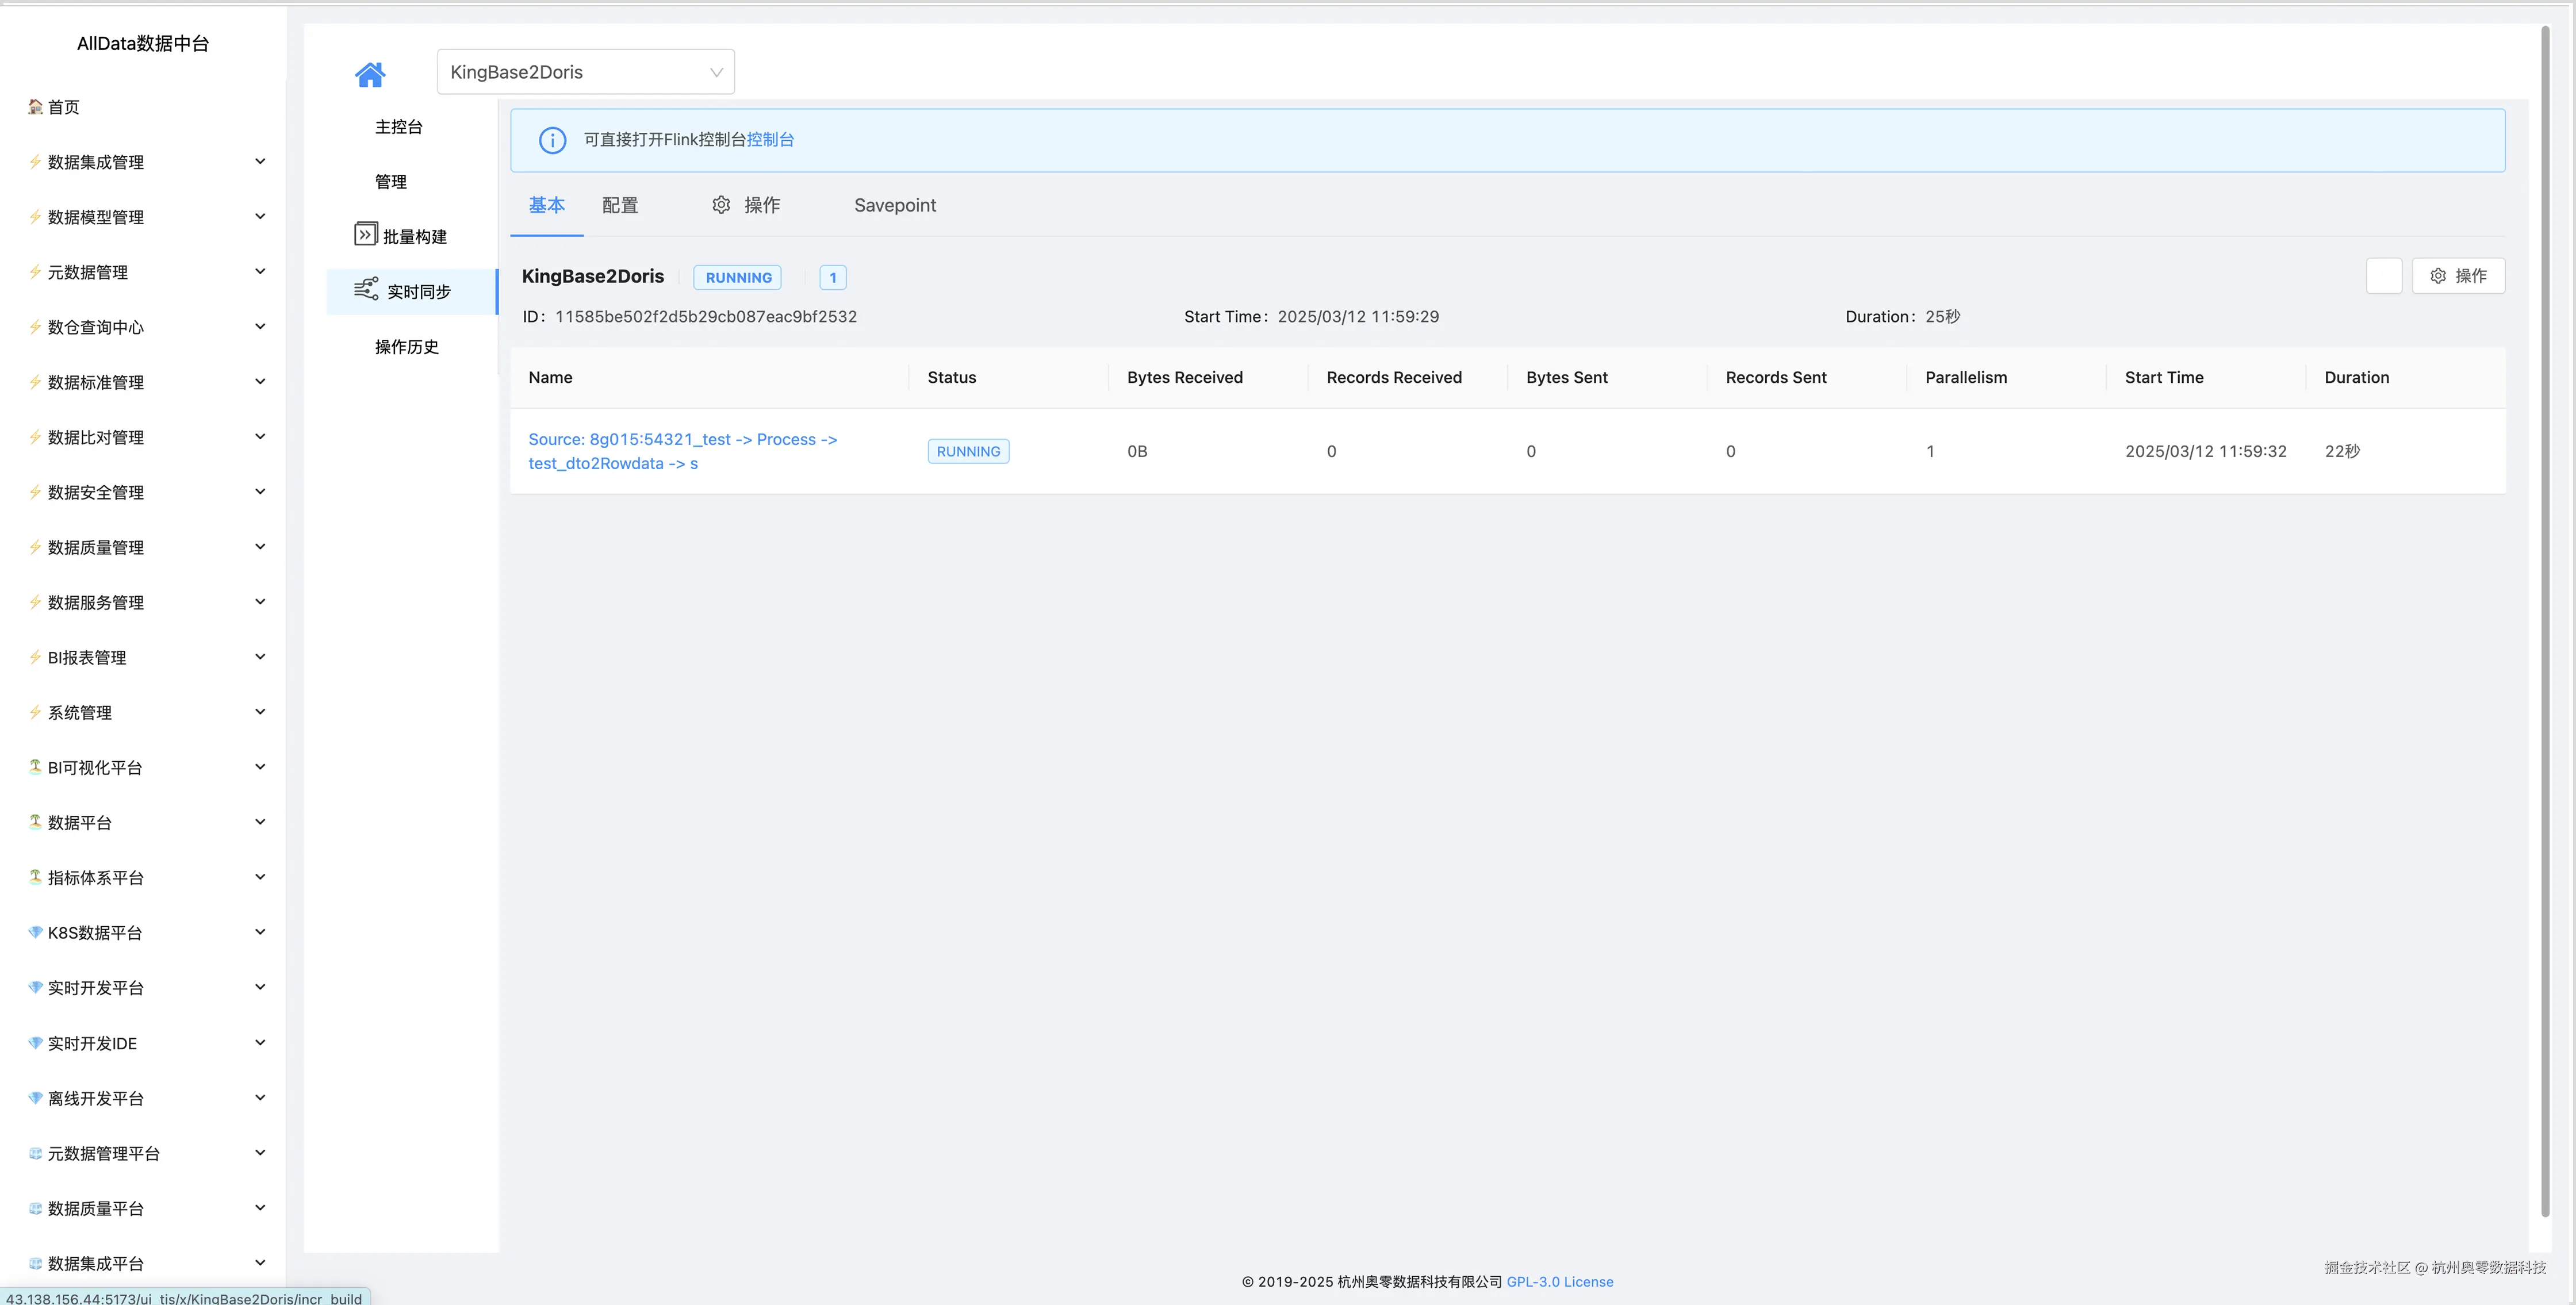Open the KingBase2Doris pipeline dropdown

click(x=585, y=72)
